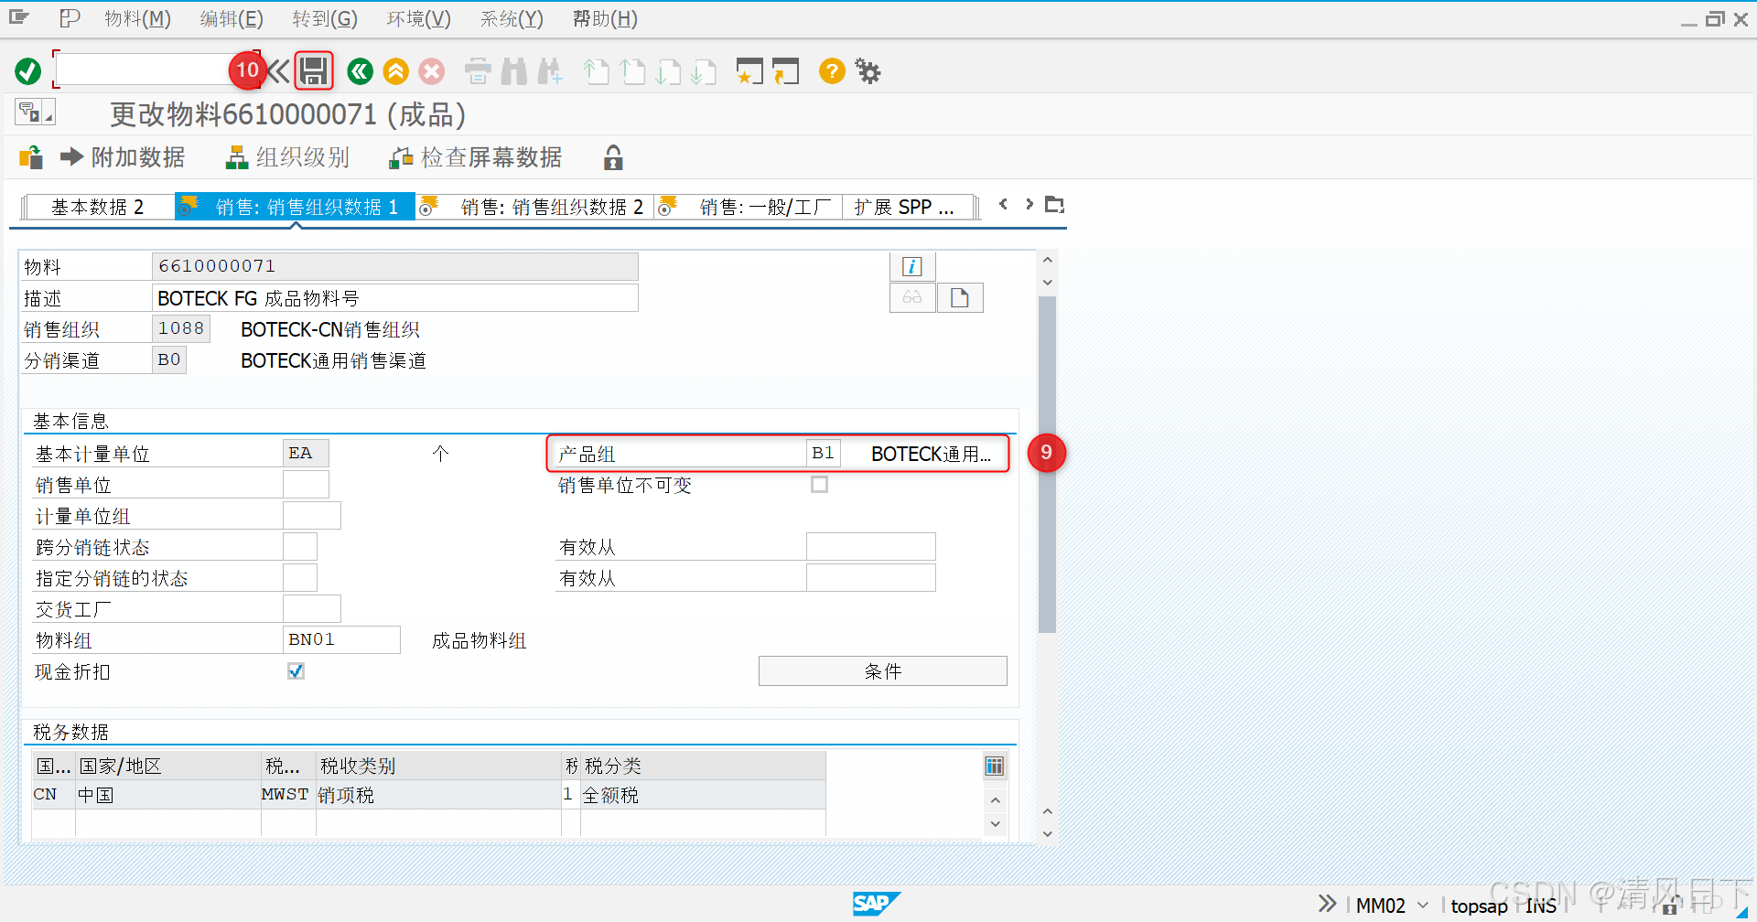Click the Find binoculars icon

[x=514, y=71]
